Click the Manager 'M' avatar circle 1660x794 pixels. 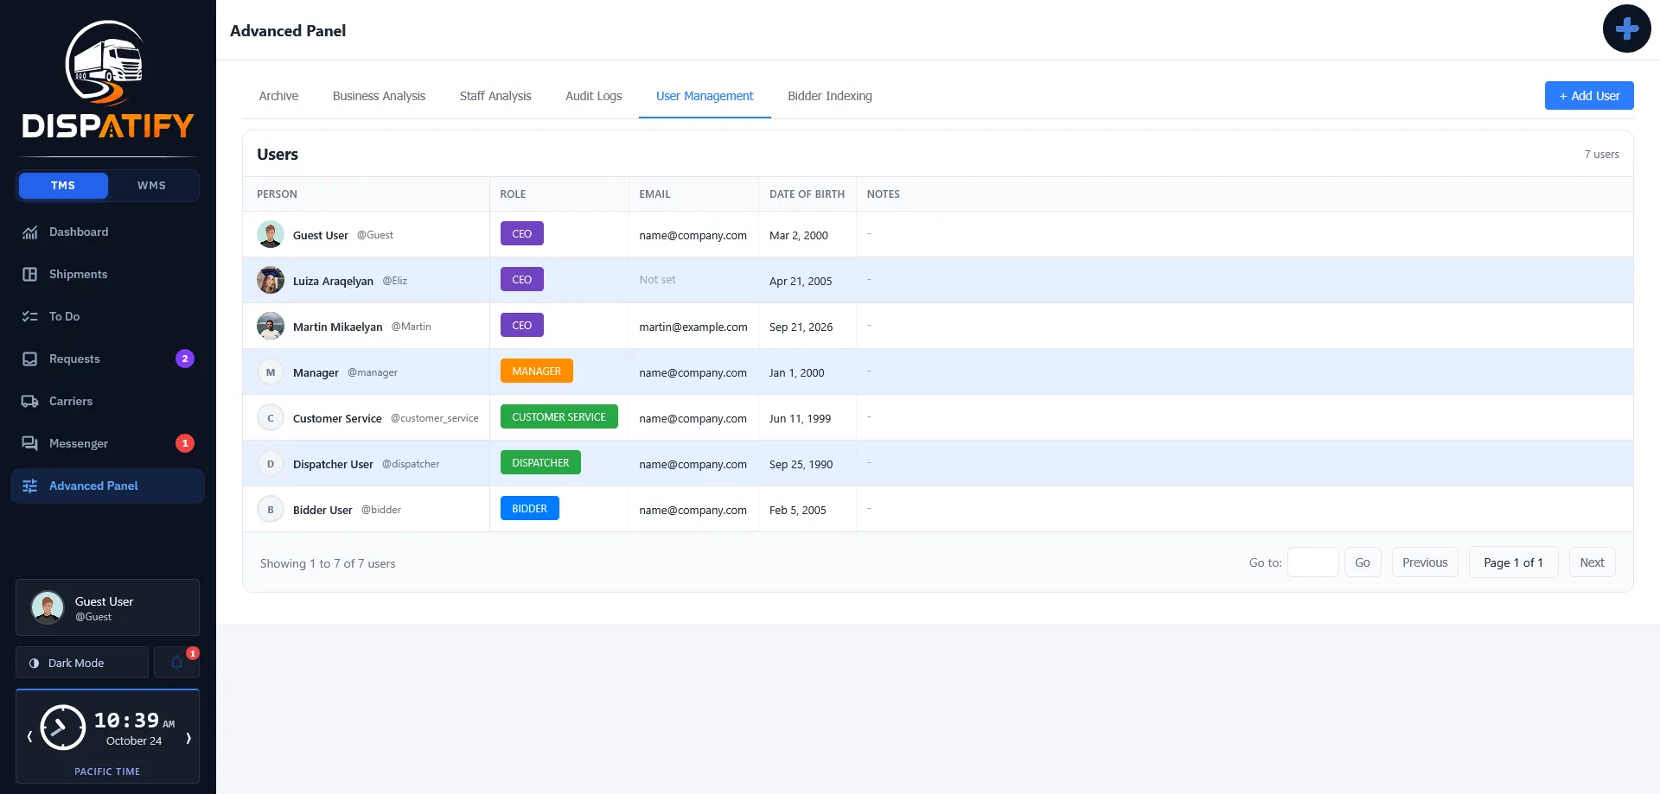(x=271, y=372)
